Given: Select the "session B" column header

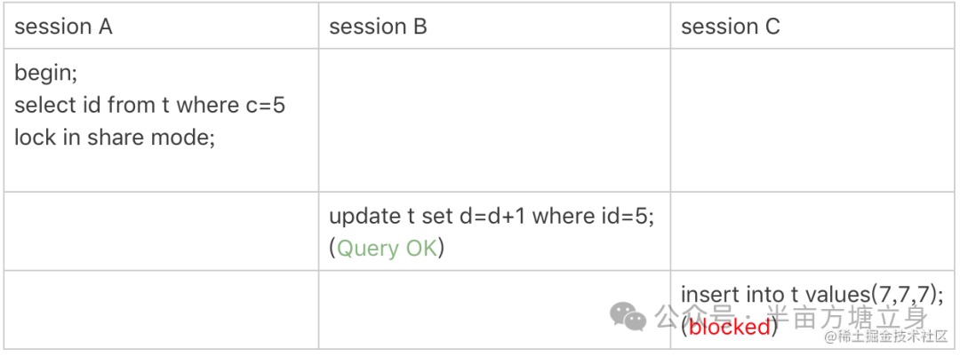Looking at the screenshot, I should point(378,27).
